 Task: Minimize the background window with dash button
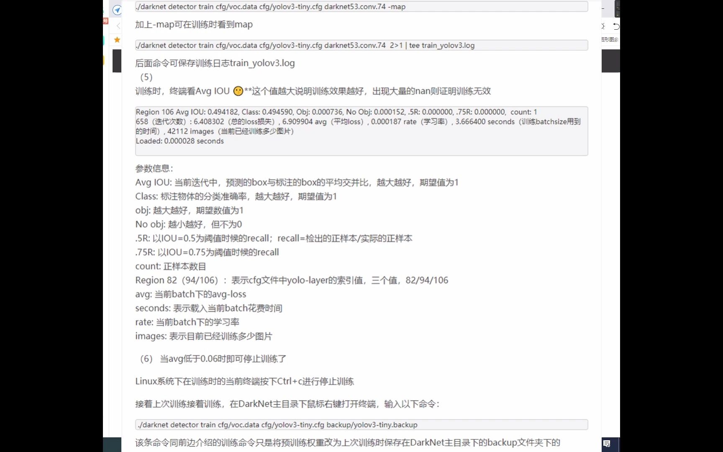(x=603, y=8)
